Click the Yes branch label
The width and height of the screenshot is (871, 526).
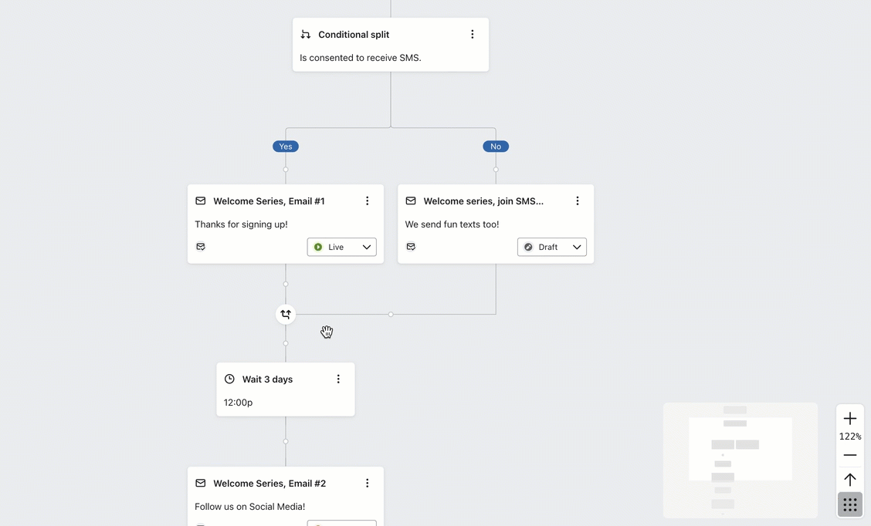(285, 146)
